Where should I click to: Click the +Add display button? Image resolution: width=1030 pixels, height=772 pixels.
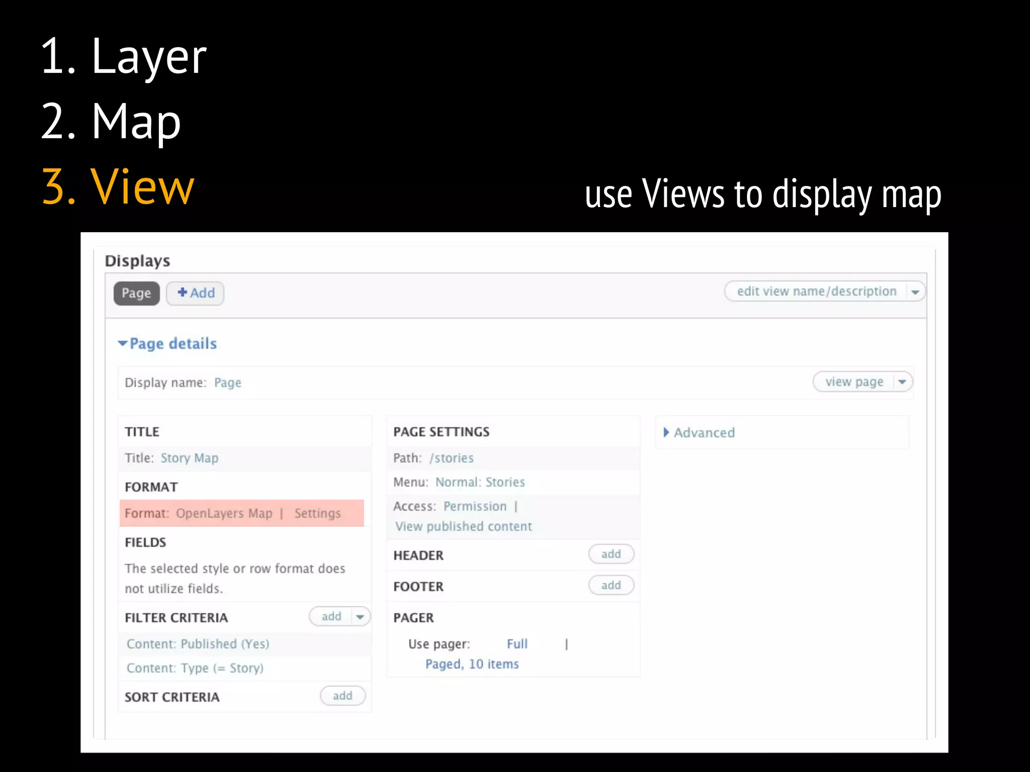tap(195, 293)
